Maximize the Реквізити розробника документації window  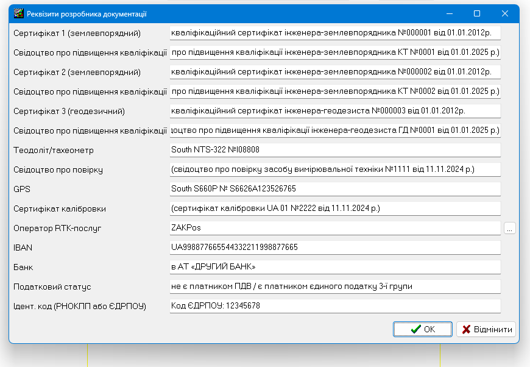tap(477, 13)
